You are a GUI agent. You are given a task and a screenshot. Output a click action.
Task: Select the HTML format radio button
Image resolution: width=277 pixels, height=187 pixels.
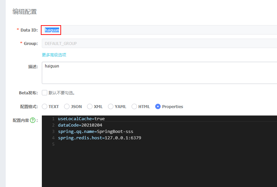(x=134, y=106)
